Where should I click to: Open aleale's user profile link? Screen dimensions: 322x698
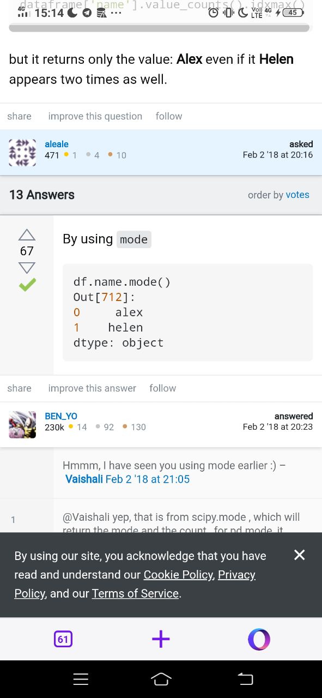pos(57,144)
